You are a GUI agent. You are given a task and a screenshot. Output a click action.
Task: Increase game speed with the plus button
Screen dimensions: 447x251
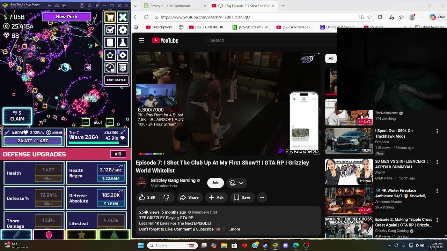click(110, 122)
